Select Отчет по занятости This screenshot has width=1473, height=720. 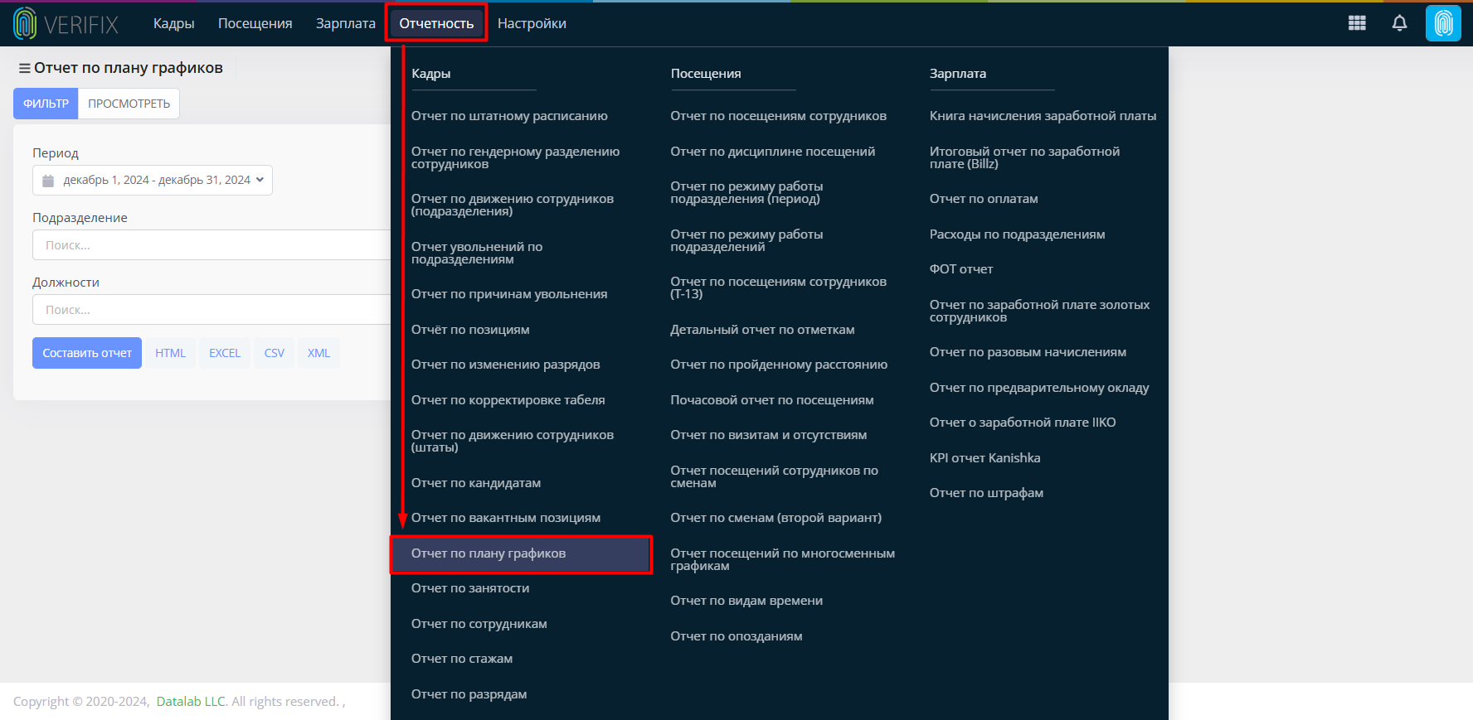[470, 588]
